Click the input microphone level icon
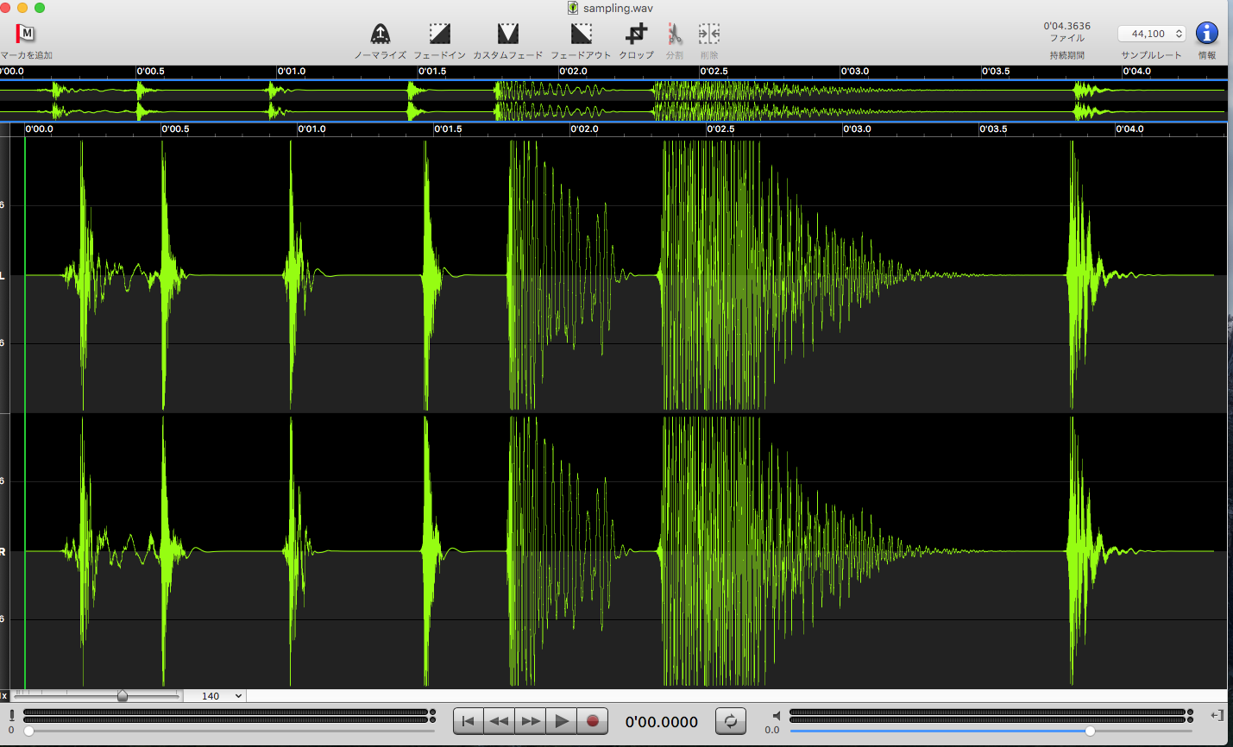Screen dimensions: 1233x747 (x=11, y=715)
